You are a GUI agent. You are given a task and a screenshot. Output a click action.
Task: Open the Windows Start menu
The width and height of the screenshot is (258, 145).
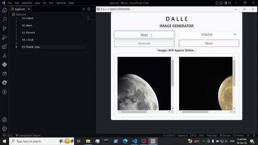[x=4, y=141]
